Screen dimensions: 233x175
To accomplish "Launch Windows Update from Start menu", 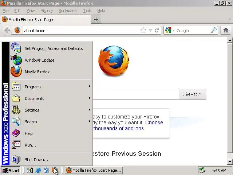I will click(51, 60).
